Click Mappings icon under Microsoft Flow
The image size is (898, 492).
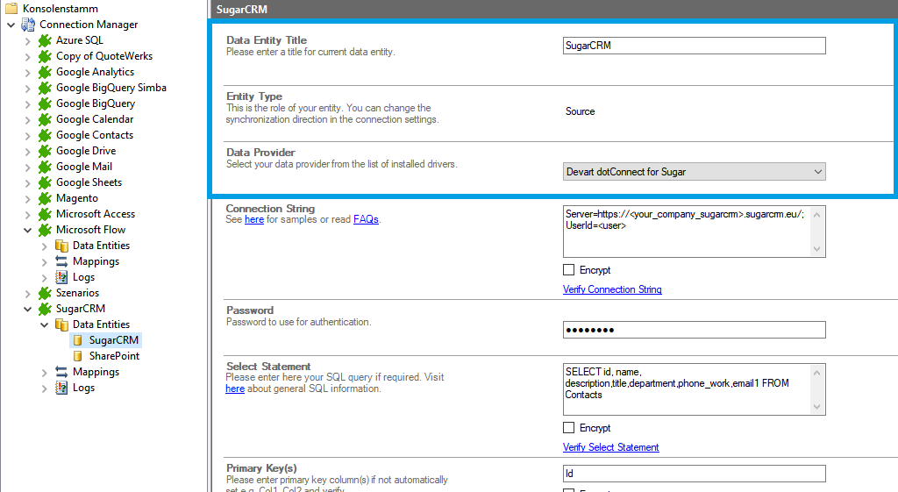pyautogui.click(x=61, y=261)
